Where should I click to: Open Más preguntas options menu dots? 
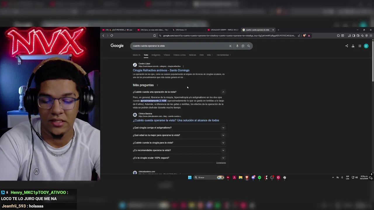(x=157, y=85)
